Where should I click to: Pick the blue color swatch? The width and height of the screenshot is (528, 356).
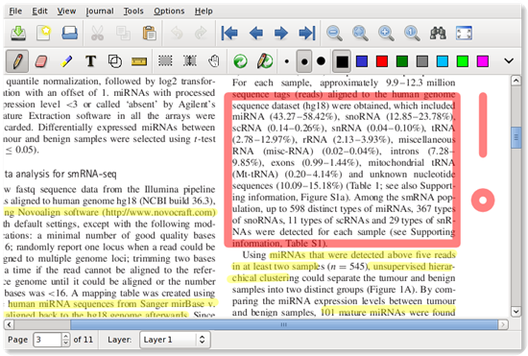coord(362,61)
